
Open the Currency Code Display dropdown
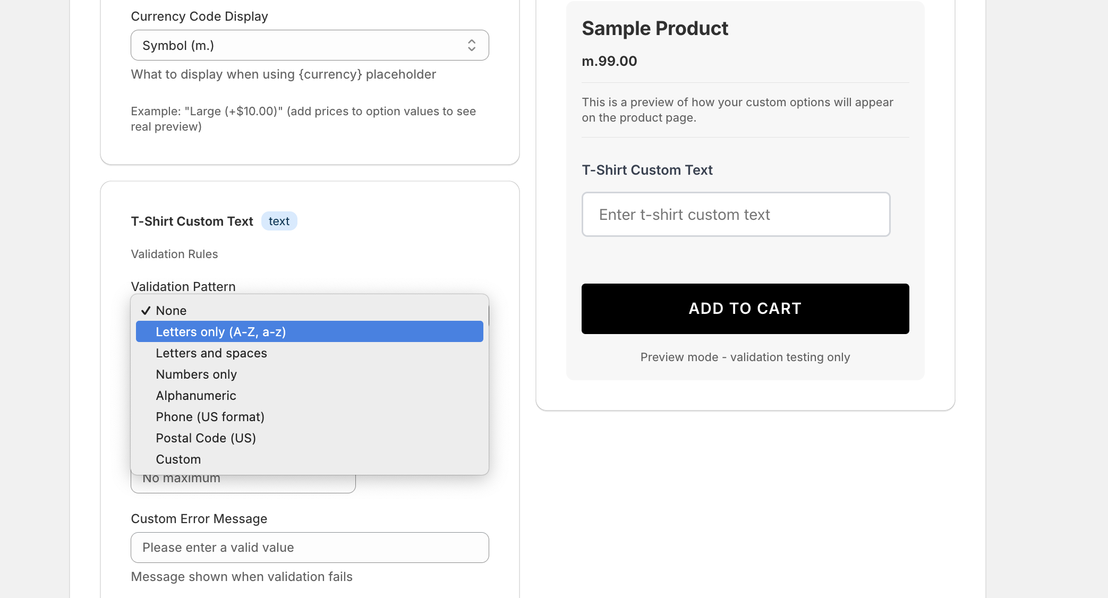(309, 46)
